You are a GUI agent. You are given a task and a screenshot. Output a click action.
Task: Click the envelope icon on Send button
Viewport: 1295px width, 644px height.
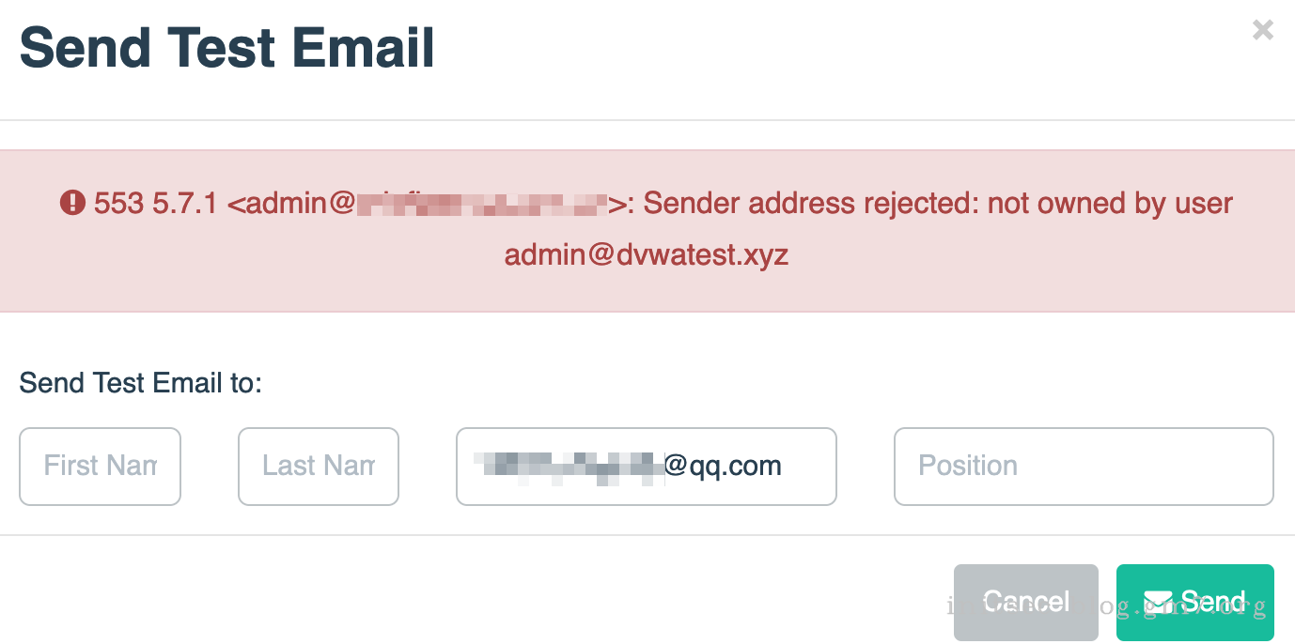point(1158,602)
